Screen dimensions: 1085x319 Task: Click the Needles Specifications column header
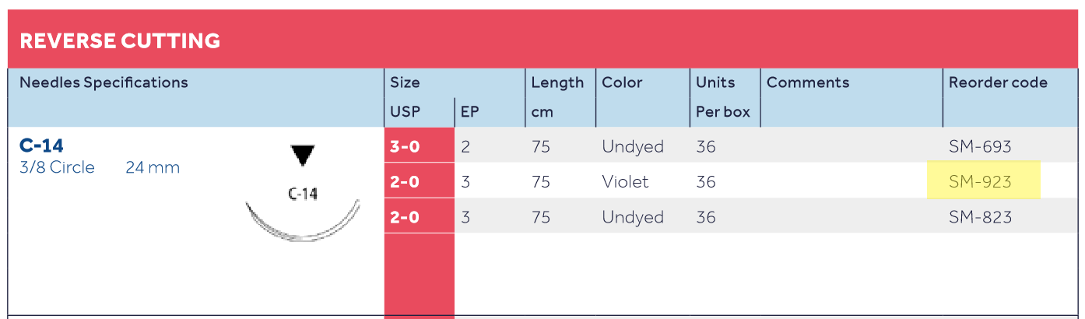click(x=104, y=82)
